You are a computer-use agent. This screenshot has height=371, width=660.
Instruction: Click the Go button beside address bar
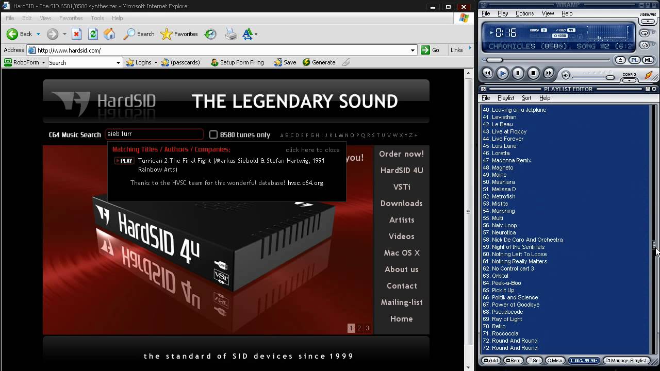[x=430, y=50]
